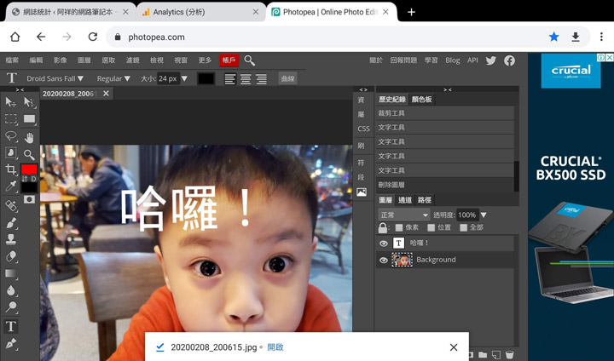Viewport: 614px width, 361px height.
Task: Toggle Quick Mask mode icon
Action: tap(29, 199)
